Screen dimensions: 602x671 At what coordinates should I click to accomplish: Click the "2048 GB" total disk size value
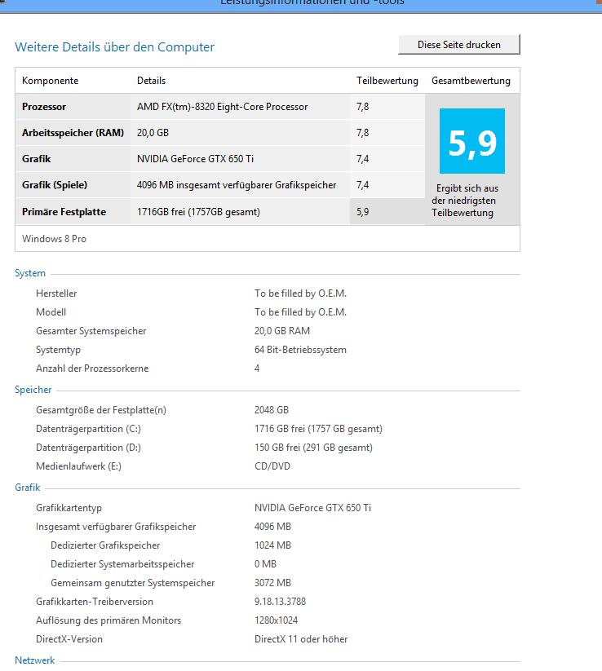tap(272, 410)
